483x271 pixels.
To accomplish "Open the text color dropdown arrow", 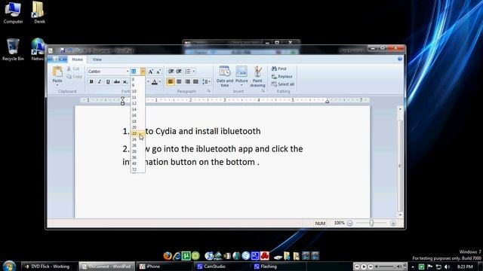I will click(x=160, y=82).
